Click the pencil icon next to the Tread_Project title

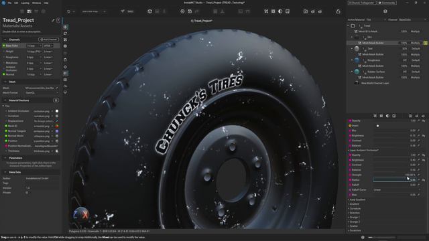click(x=53, y=21)
